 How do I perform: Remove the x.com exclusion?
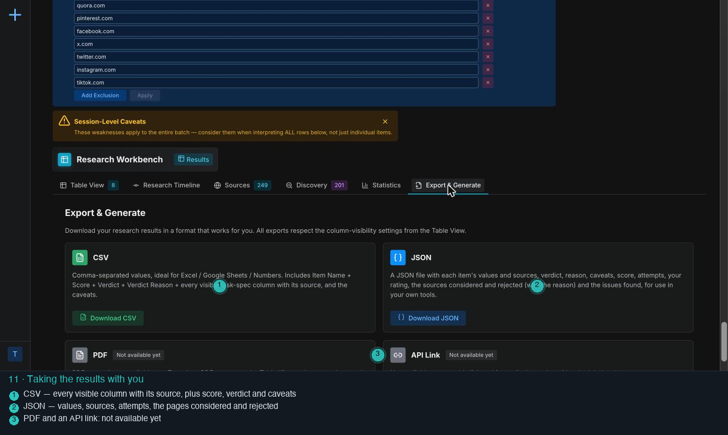click(488, 44)
